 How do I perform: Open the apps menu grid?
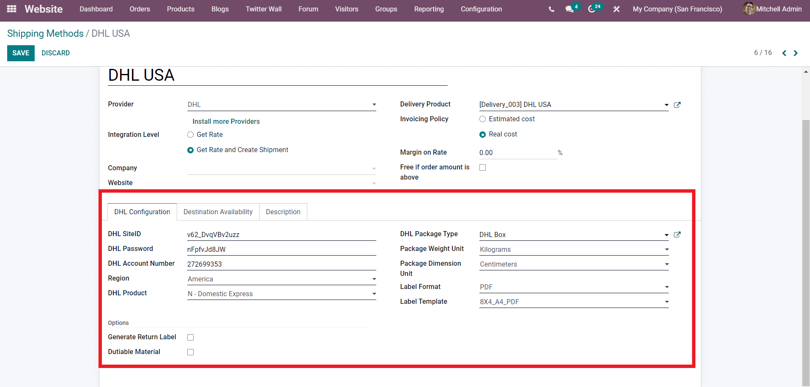pos(11,8)
